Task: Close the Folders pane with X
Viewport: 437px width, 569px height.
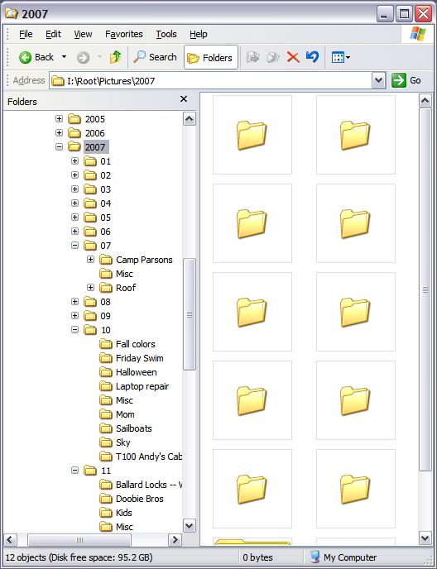Action: point(184,98)
